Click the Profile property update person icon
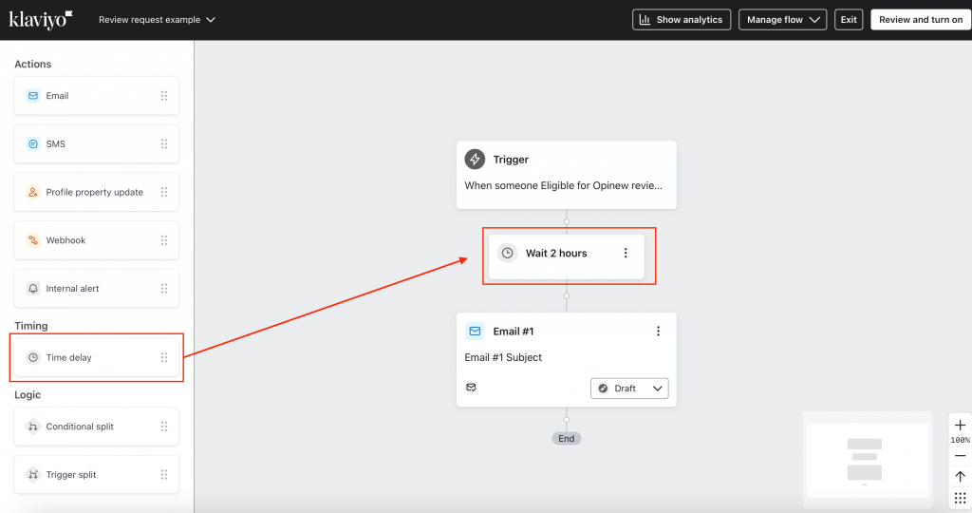Viewport: 972px width, 513px height. click(33, 192)
